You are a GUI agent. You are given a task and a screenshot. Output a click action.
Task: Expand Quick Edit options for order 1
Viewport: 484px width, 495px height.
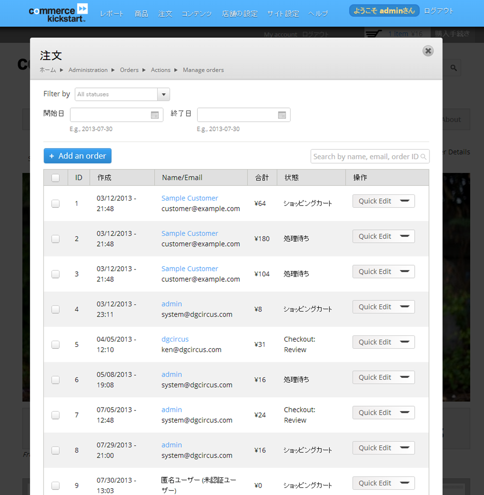point(404,201)
